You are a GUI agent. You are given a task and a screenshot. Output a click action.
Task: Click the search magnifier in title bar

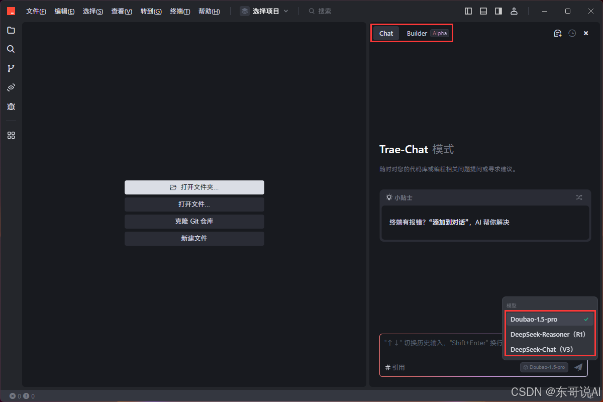pyautogui.click(x=312, y=11)
